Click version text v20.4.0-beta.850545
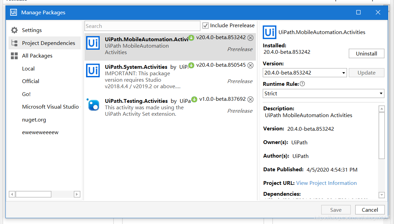The width and height of the screenshot is (394, 224). coord(221,65)
